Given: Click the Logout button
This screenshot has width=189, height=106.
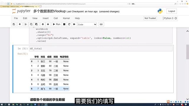Looking at the screenshot, I should click(x=172, y=11).
